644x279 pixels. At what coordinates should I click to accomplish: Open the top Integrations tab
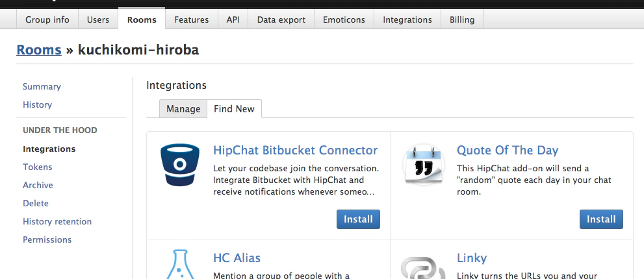(407, 19)
